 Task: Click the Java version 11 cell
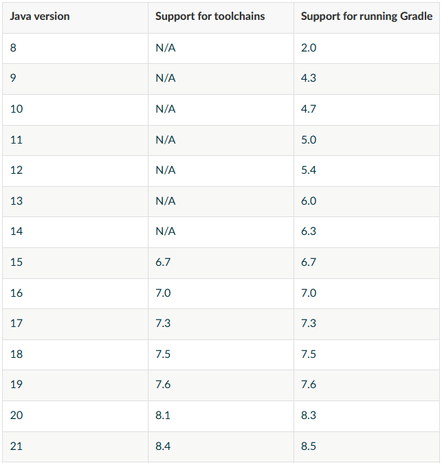coord(16,139)
